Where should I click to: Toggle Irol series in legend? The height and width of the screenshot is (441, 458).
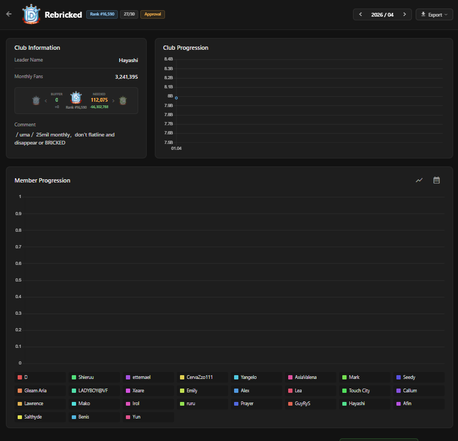coord(148,404)
